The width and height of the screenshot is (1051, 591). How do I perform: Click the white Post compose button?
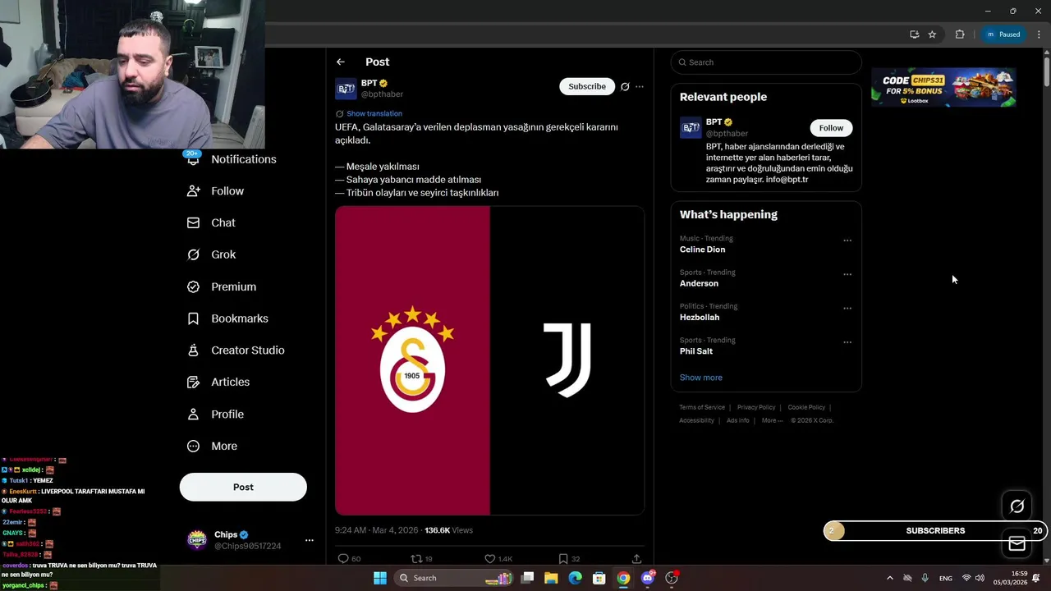pos(243,487)
